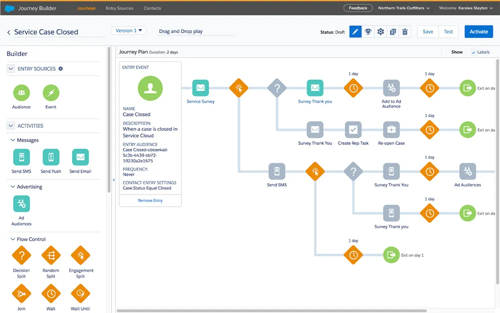Choose the Random Split flow control
Viewport: 500px width, 313px height.
51,255
